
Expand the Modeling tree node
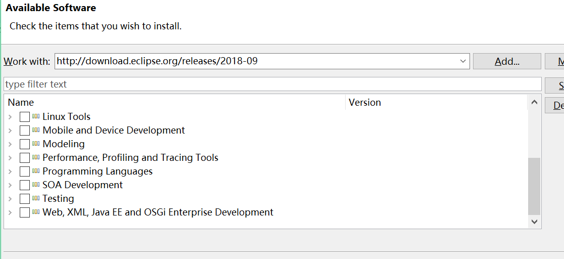10,144
